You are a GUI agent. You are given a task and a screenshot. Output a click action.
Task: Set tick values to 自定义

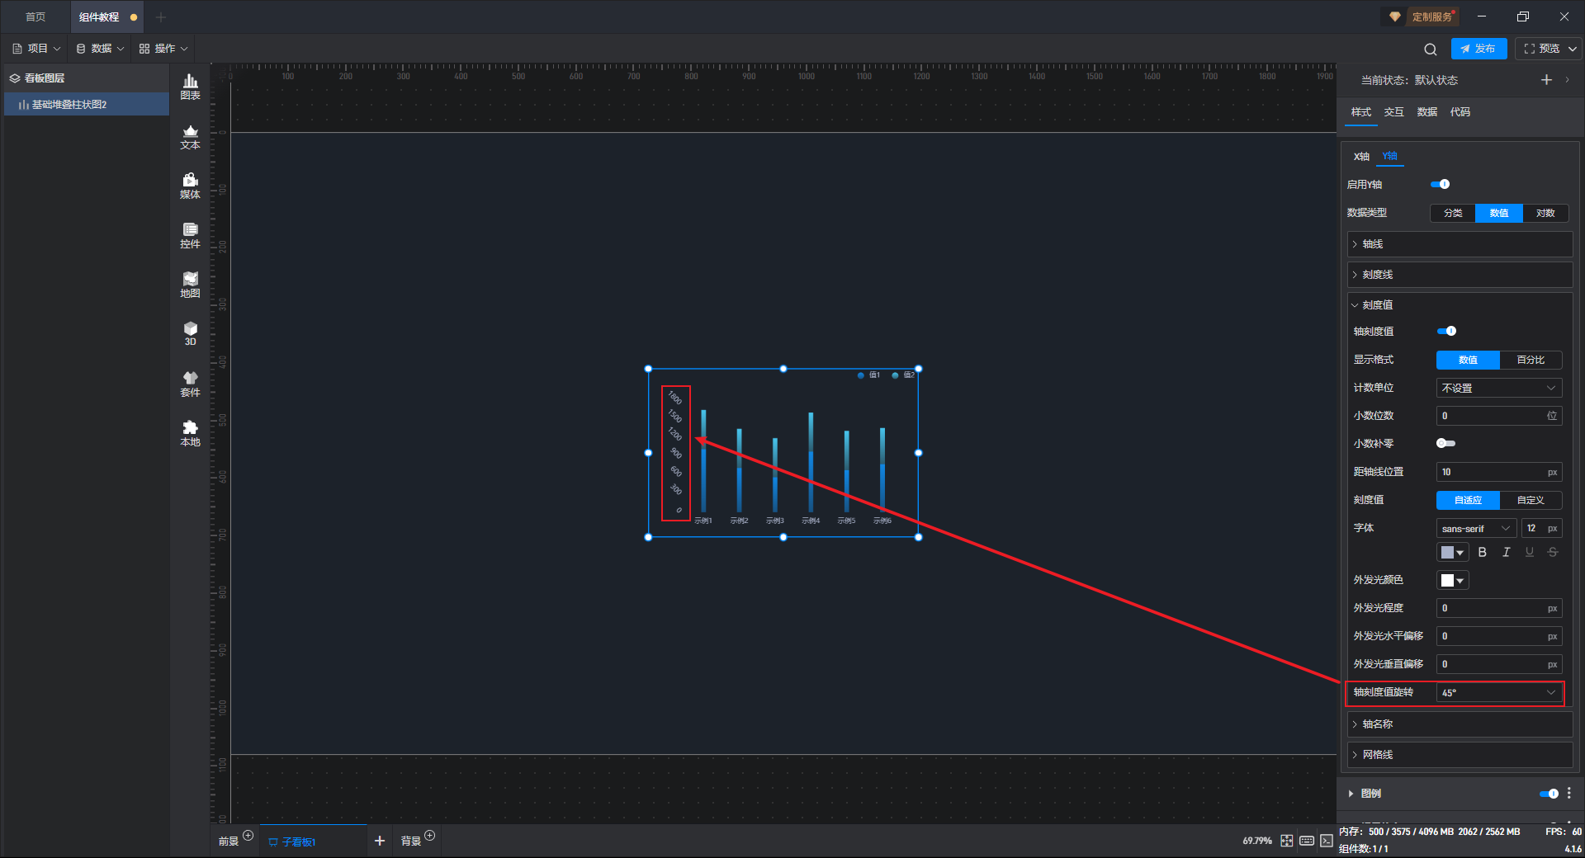(x=1531, y=500)
